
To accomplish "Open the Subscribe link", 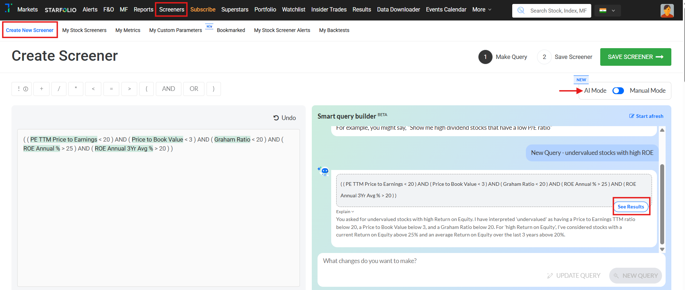I will pos(203,10).
